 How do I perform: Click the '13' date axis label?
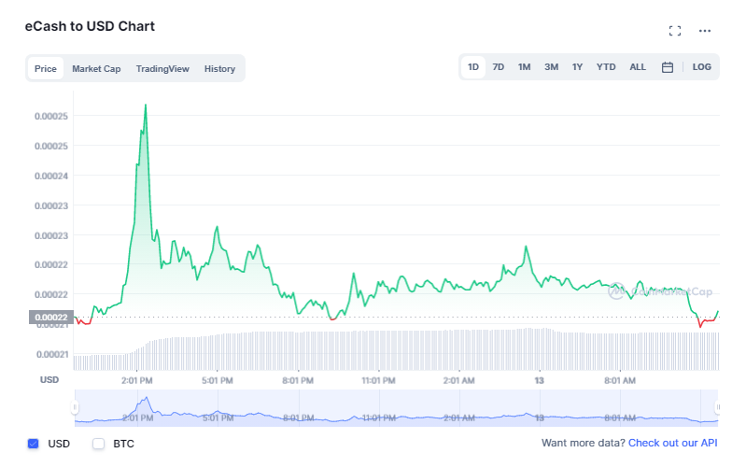pos(540,381)
